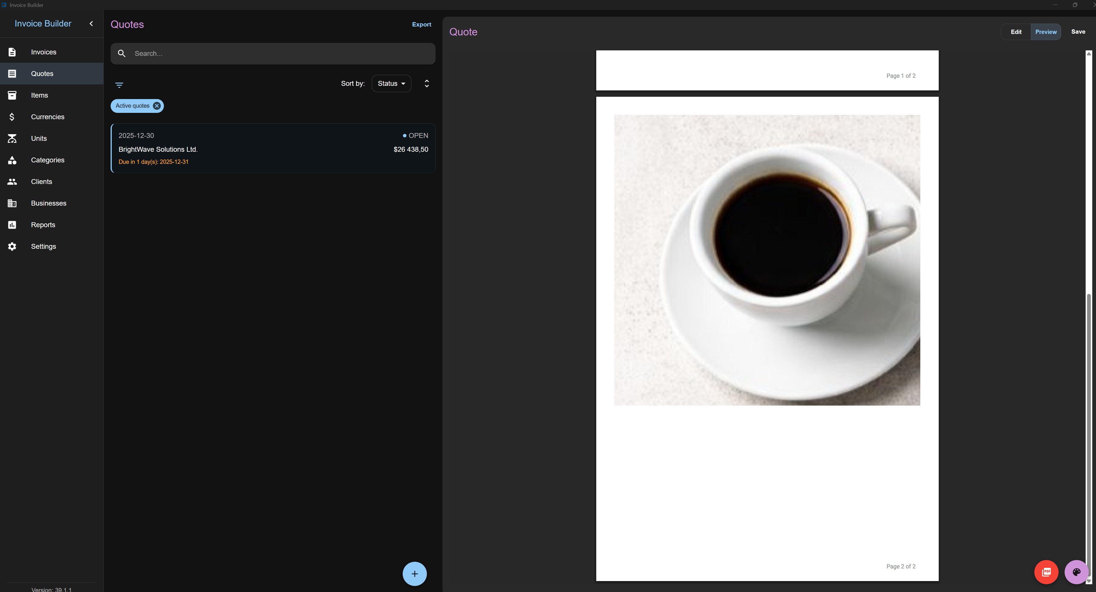Remove the Active quotes filter chip
The height and width of the screenshot is (592, 1096).
coord(157,106)
